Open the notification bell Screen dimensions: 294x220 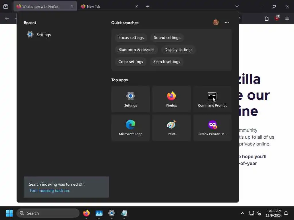[286, 213]
